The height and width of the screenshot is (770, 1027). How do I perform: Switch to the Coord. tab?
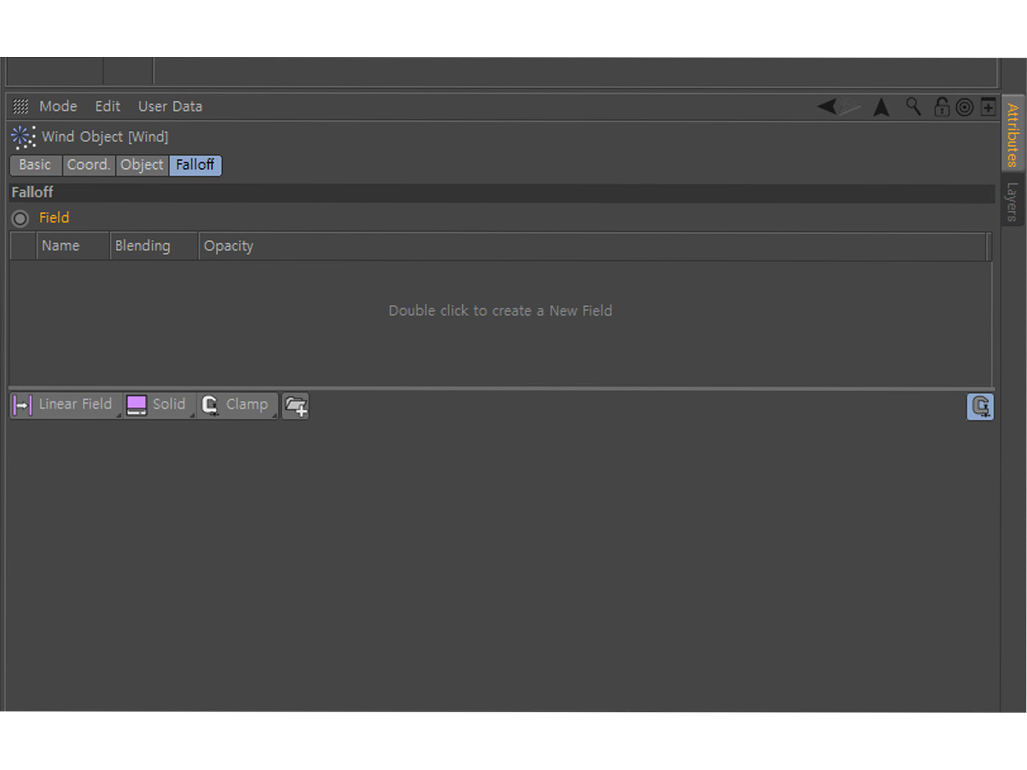[89, 165]
